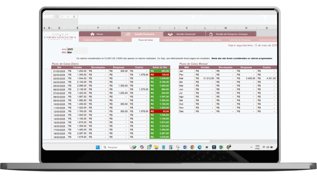The height and width of the screenshot is (178, 317).
Task: Click the shopping bag icon for Compras e Estoque
Action: (211, 34)
